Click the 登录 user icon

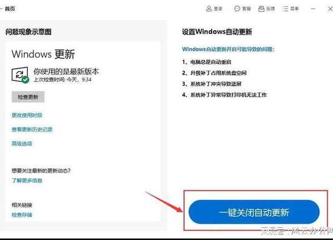click(x=209, y=9)
